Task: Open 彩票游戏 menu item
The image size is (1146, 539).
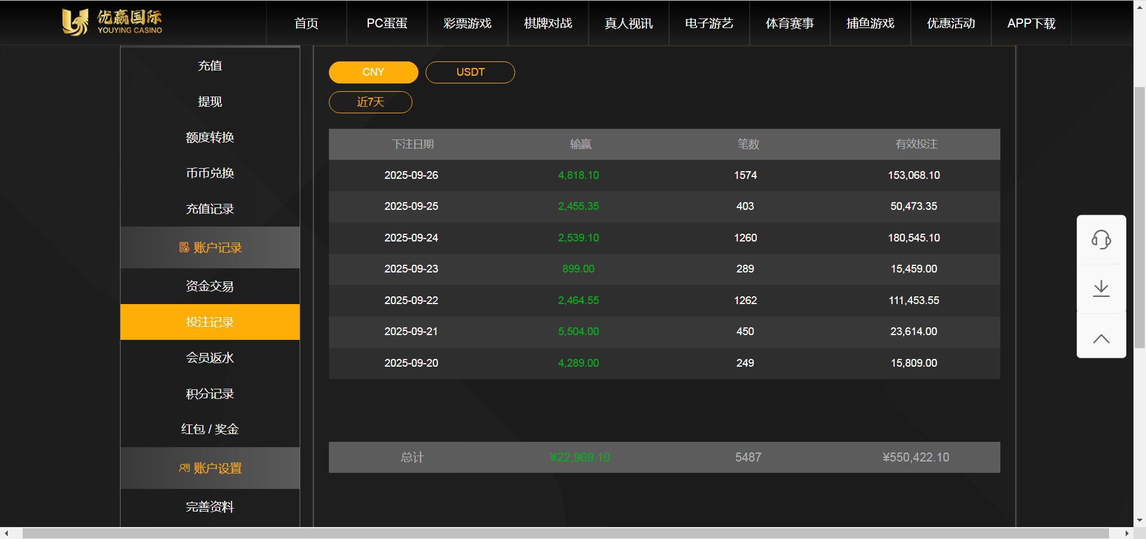Action: point(467,23)
